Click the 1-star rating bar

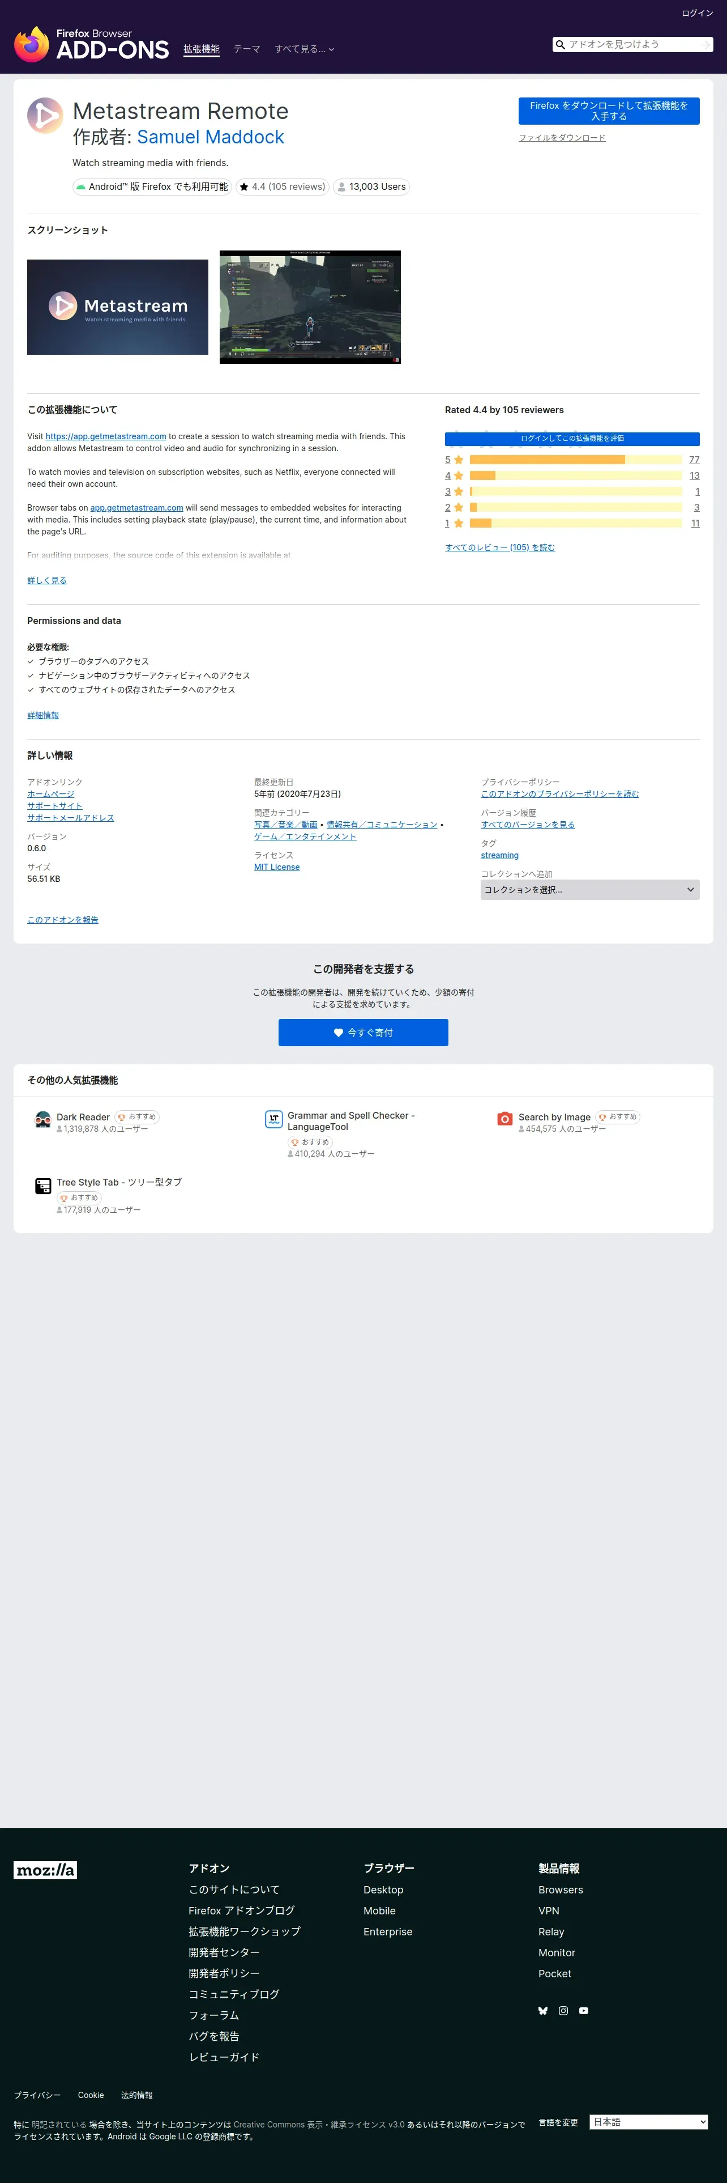click(x=575, y=524)
